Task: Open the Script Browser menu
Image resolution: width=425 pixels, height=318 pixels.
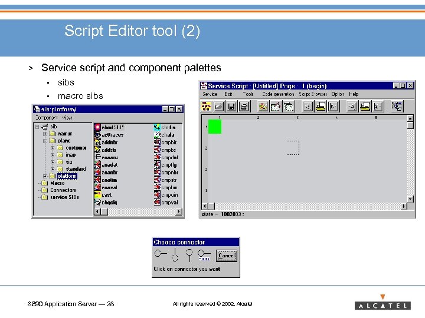Action: click(x=313, y=94)
